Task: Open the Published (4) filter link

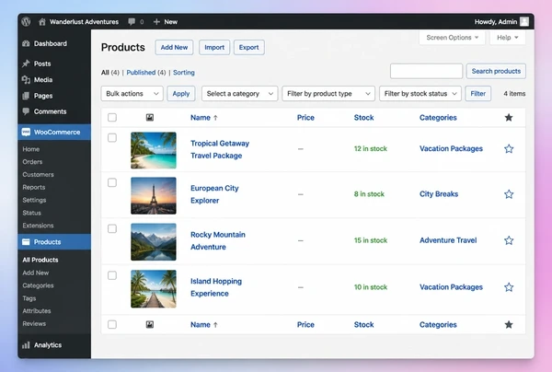Action: (x=146, y=73)
